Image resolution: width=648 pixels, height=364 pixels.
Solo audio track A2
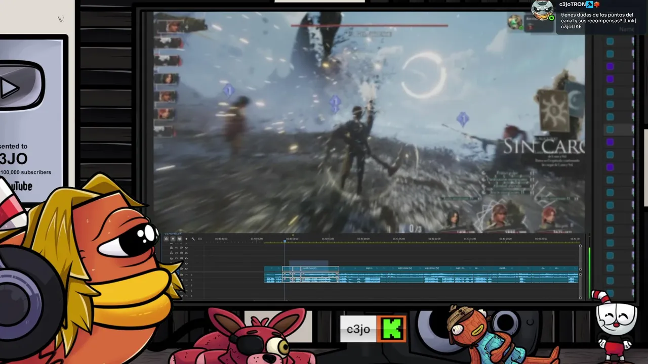pos(191,280)
